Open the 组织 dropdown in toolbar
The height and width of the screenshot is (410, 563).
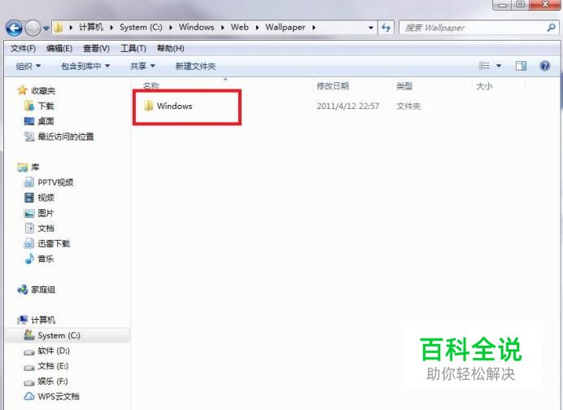coord(28,67)
